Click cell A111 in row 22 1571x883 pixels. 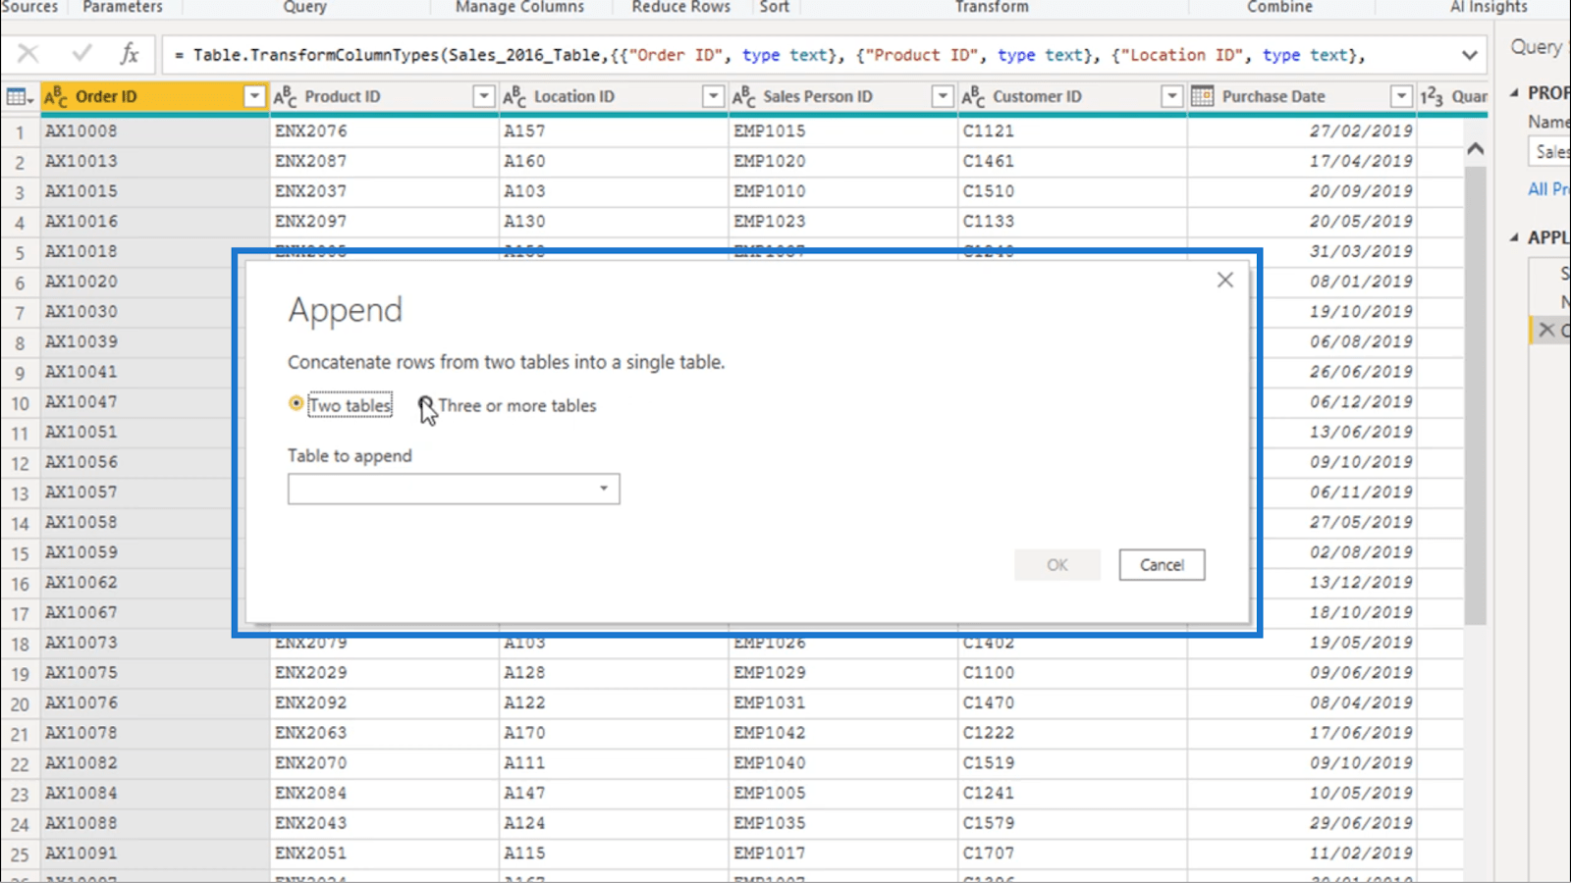pos(614,763)
